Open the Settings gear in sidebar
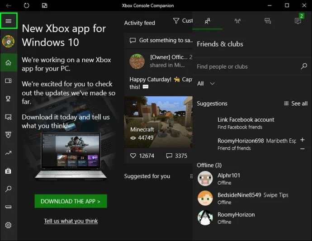The width and height of the screenshot is (312, 241). (x=8, y=225)
